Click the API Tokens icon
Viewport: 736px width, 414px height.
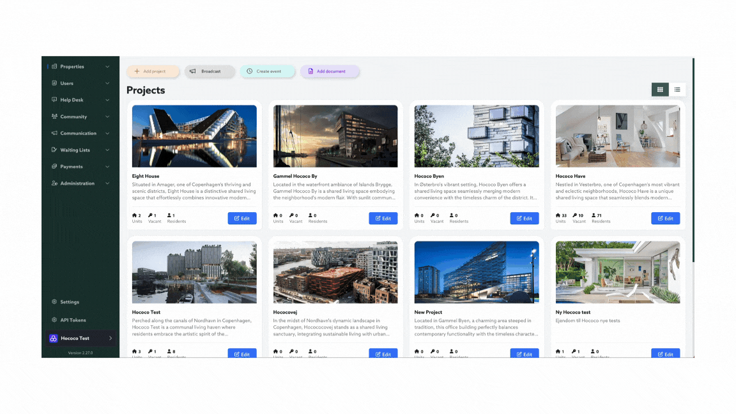(54, 319)
